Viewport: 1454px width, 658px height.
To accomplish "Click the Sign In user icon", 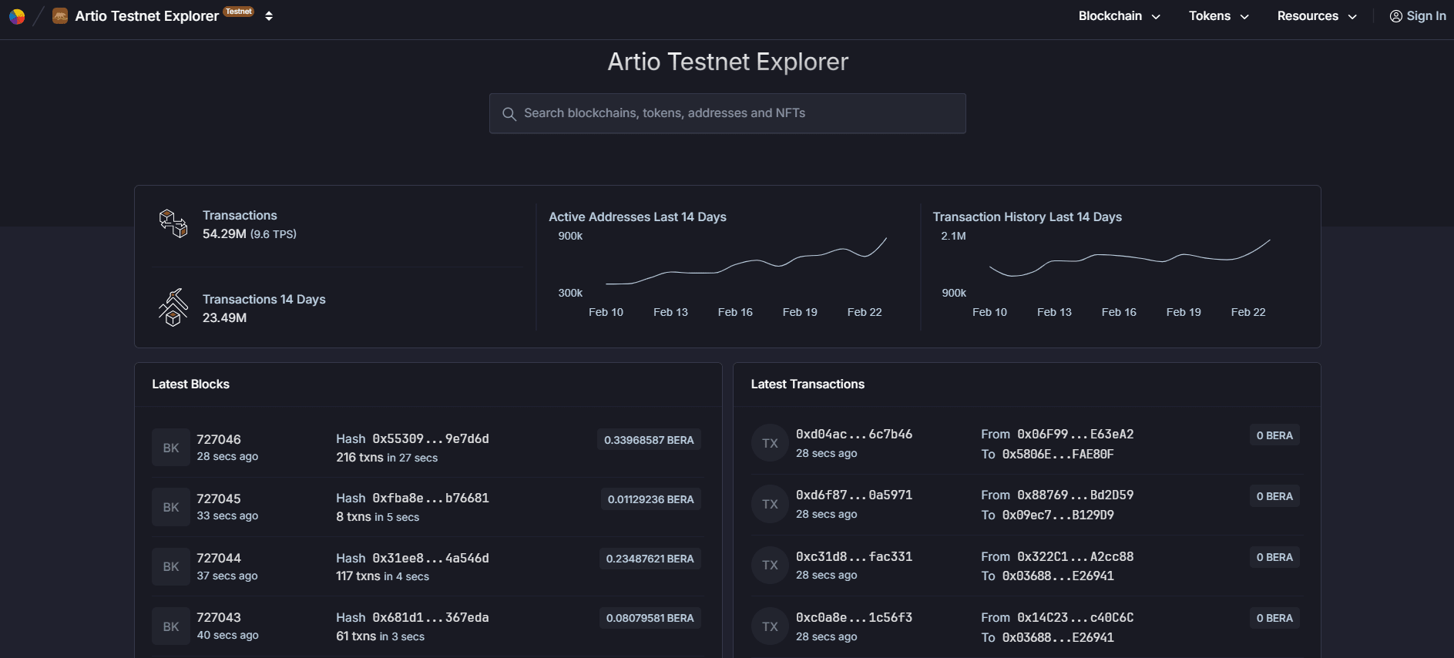I will [1395, 16].
